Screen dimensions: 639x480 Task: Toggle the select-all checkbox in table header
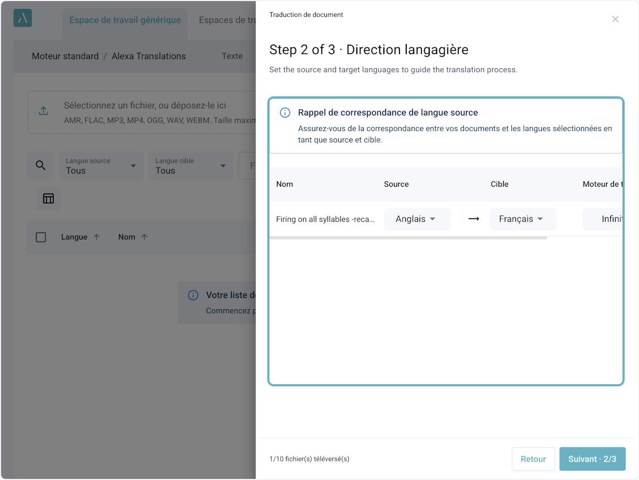(x=41, y=237)
